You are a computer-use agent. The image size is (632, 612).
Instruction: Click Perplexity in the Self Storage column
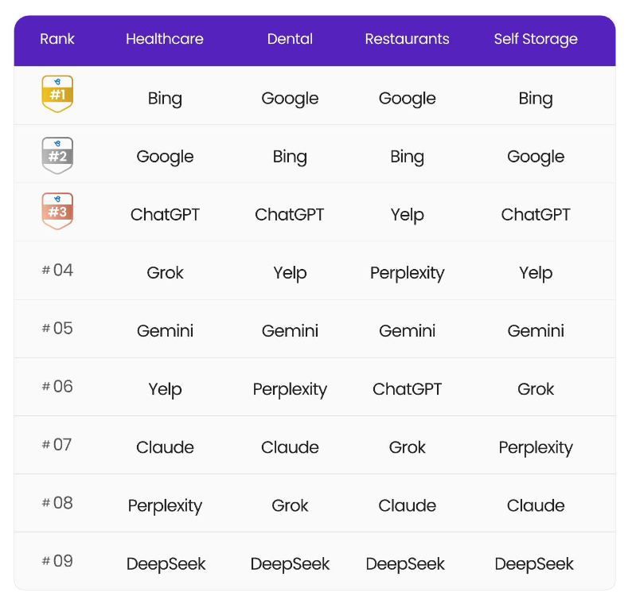[536, 448]
